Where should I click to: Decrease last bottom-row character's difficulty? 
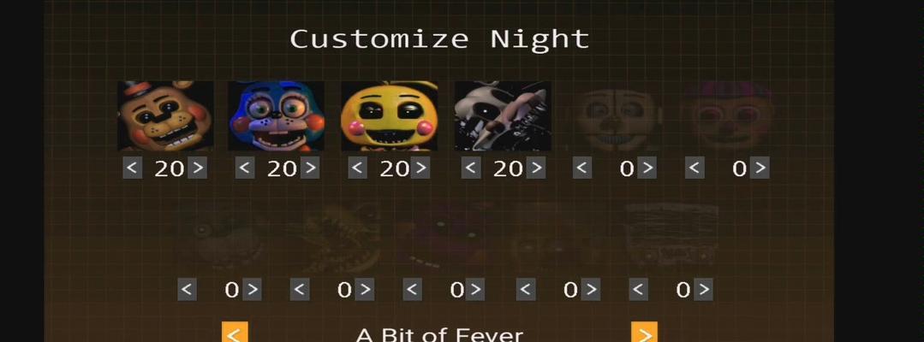pyautogui.click(x=638, y=290)
